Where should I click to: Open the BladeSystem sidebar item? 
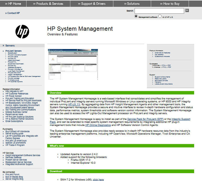click(x=12, y=53)
